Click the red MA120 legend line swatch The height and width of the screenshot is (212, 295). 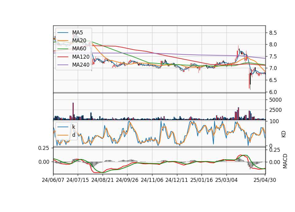click(63, 57)
